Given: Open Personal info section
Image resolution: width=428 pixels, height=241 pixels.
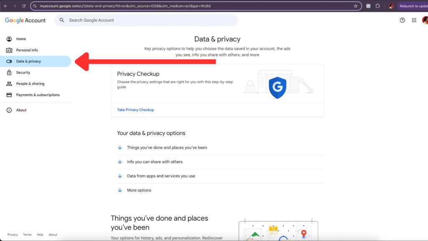Looking at the screenshot, I should pos(36,50).
